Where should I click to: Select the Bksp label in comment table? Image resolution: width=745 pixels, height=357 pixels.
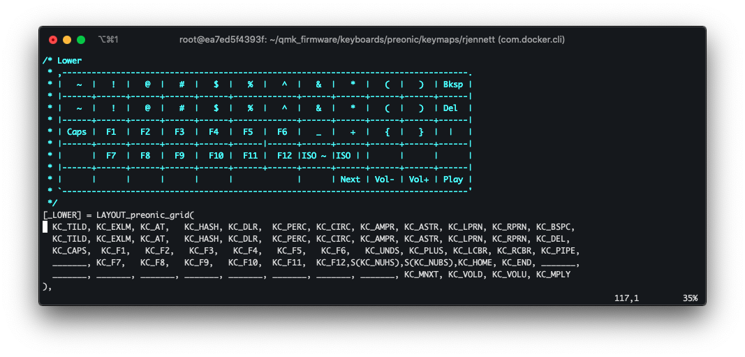(453, 84)
